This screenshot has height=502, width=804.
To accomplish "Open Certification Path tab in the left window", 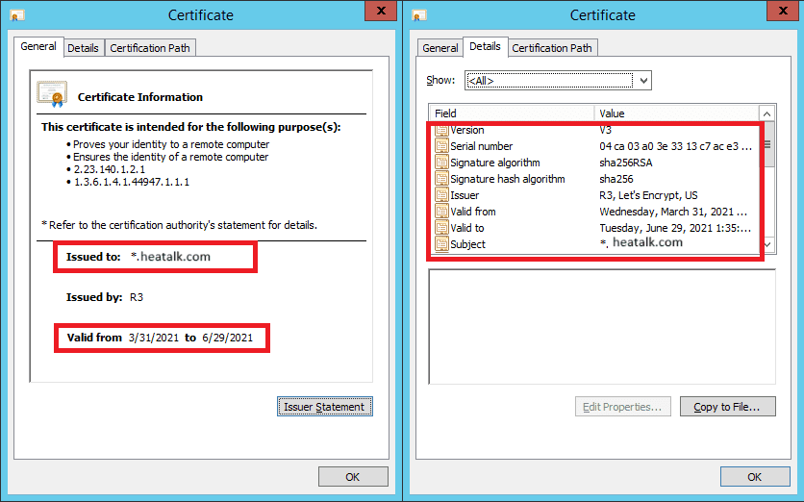I will pyautogui.click(x=150, y=48).
